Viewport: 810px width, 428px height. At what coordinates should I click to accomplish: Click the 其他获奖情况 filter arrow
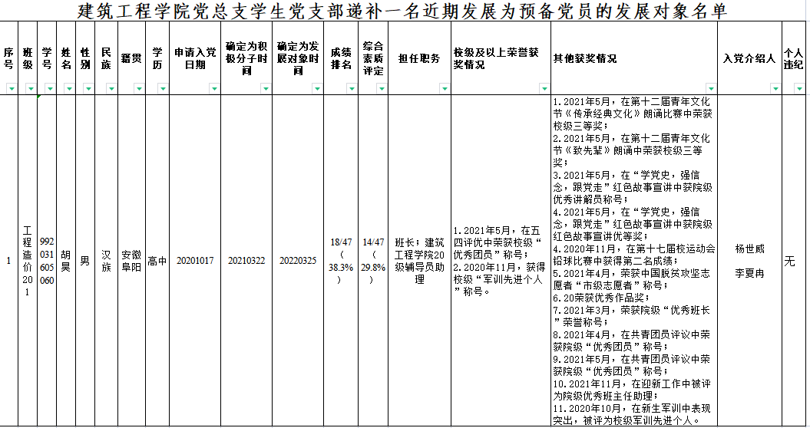710,89
